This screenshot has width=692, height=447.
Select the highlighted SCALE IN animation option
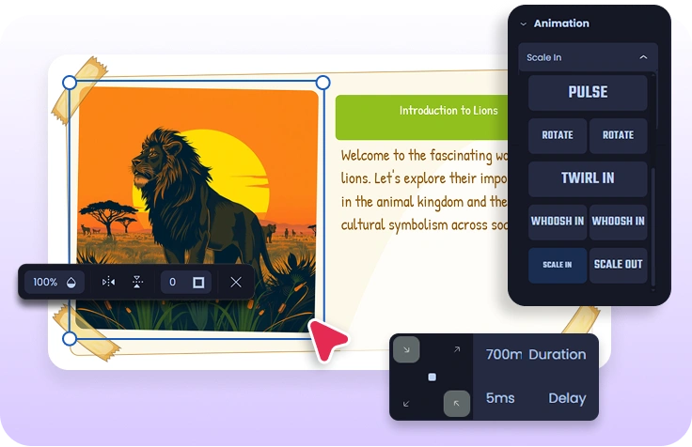coord(558,265)
